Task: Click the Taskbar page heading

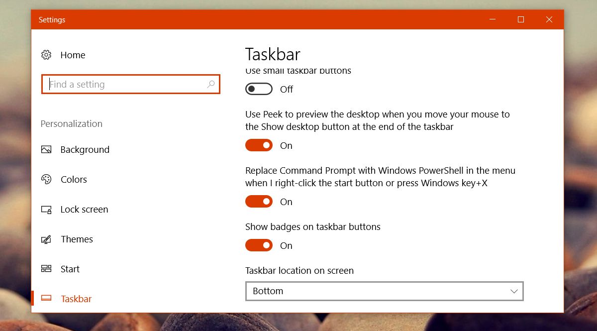Action: [273, 54]
